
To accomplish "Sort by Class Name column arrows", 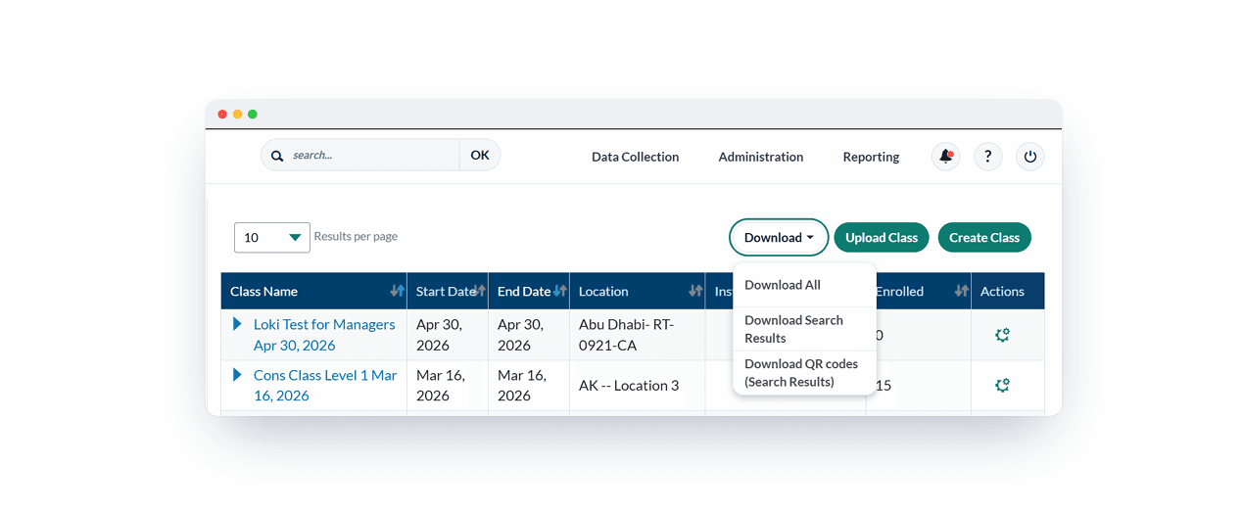I will [x=397, y=291].
